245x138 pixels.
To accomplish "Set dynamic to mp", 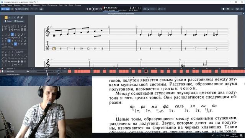I will pyautogui.click(x=12, y=44).
